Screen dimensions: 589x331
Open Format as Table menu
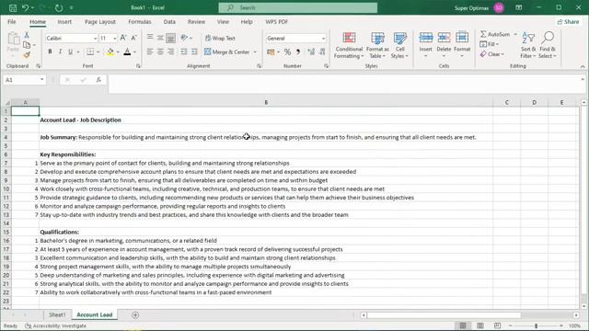(377, 45)
